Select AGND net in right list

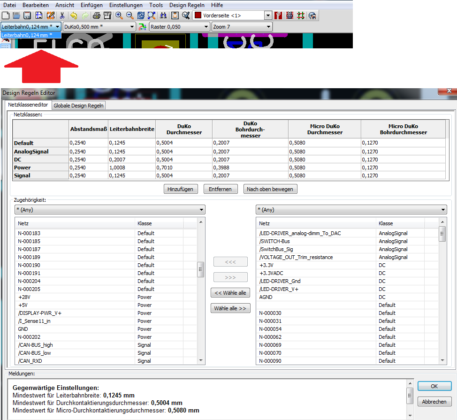click(348, 297)
